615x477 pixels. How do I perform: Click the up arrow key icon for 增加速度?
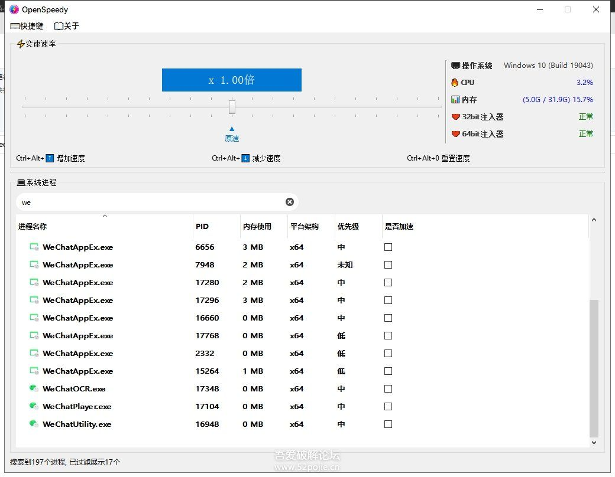pyautogui.click(x=50, y=158)
